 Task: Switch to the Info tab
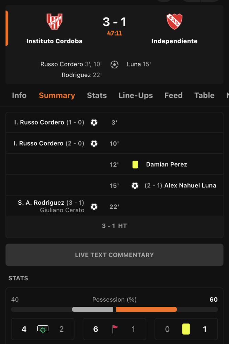pos(19,95)
